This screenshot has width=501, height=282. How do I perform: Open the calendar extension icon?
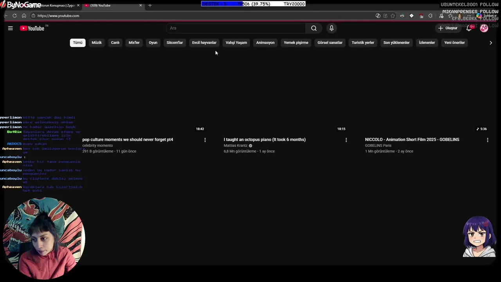421,16
